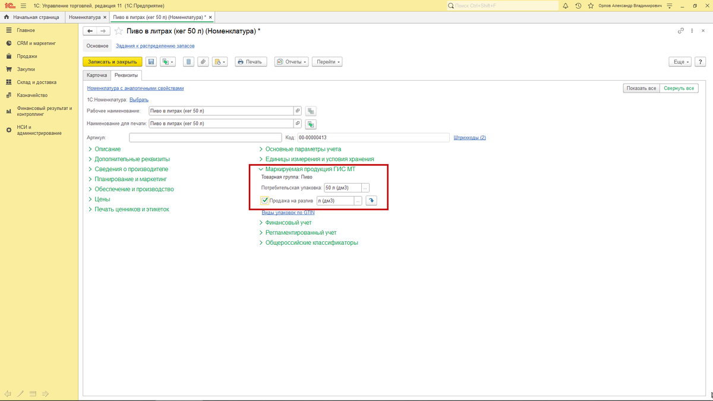Go to Начальная страница tab
This screenshot has width=713, height=401.
point(32,17)
